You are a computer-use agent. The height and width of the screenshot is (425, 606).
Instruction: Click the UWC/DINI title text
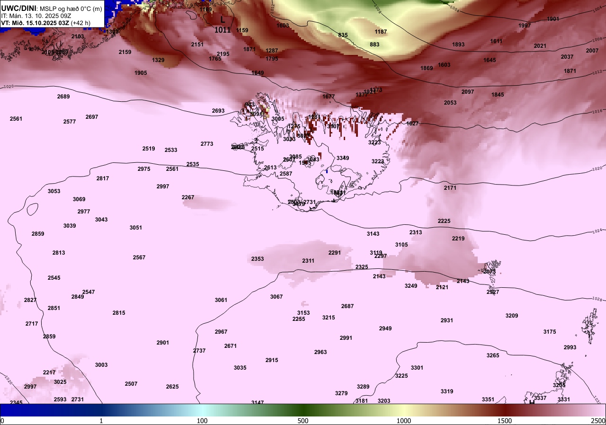coord(19,8)
